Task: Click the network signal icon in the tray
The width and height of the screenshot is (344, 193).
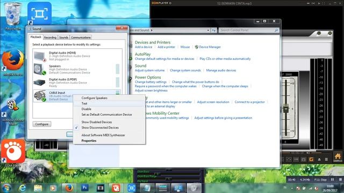Action: [x=310, y=188]
